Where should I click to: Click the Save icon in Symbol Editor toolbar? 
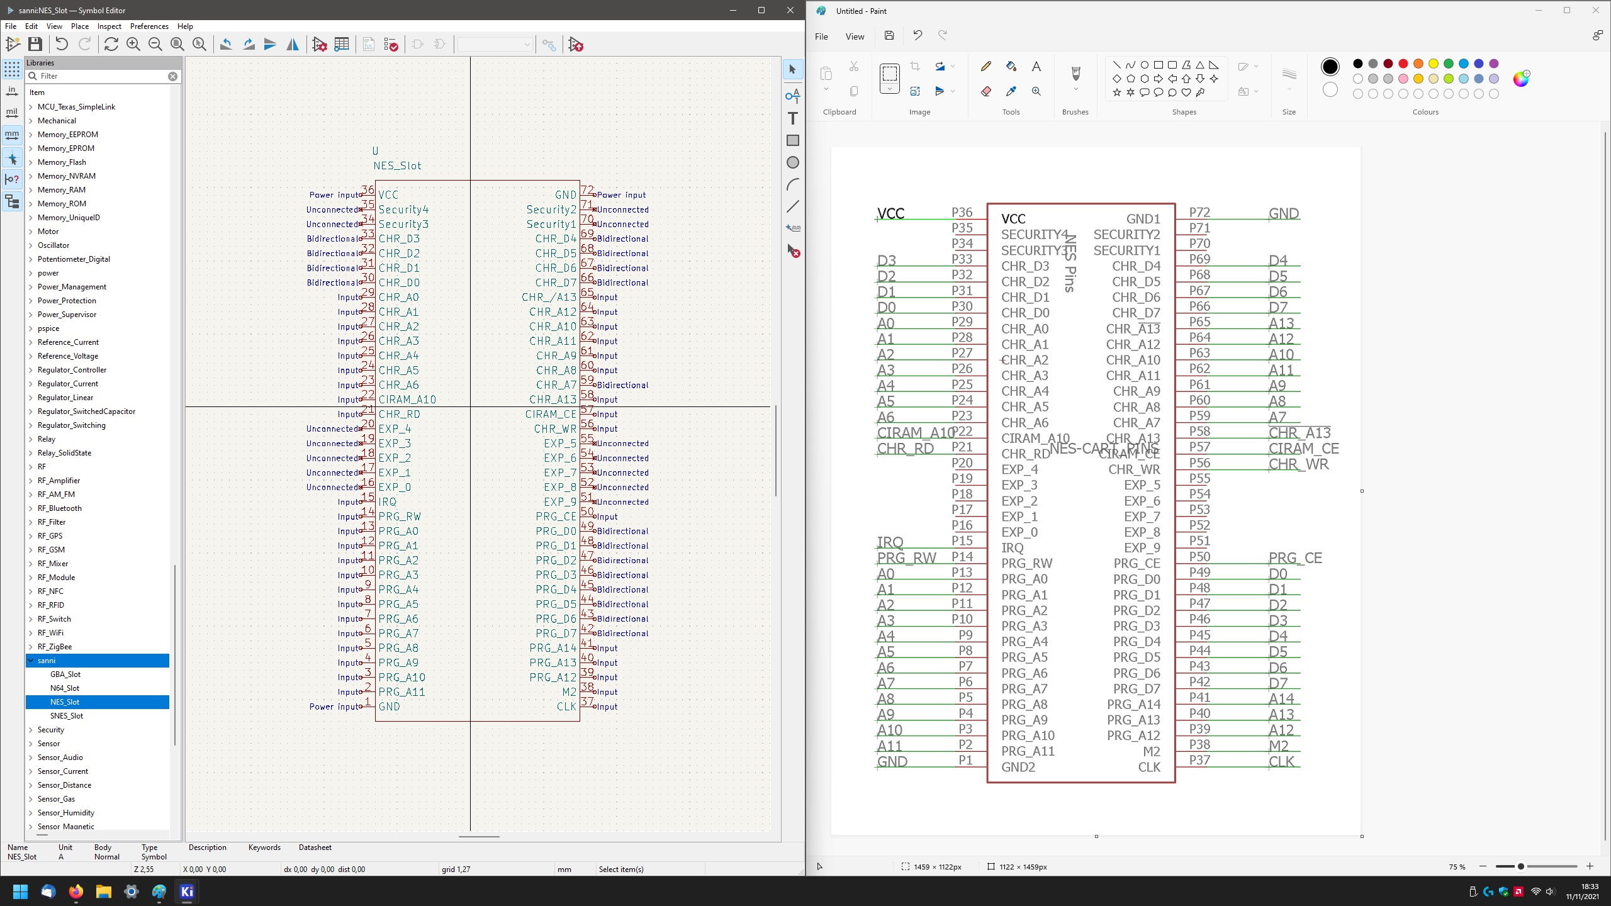[35, 44]
